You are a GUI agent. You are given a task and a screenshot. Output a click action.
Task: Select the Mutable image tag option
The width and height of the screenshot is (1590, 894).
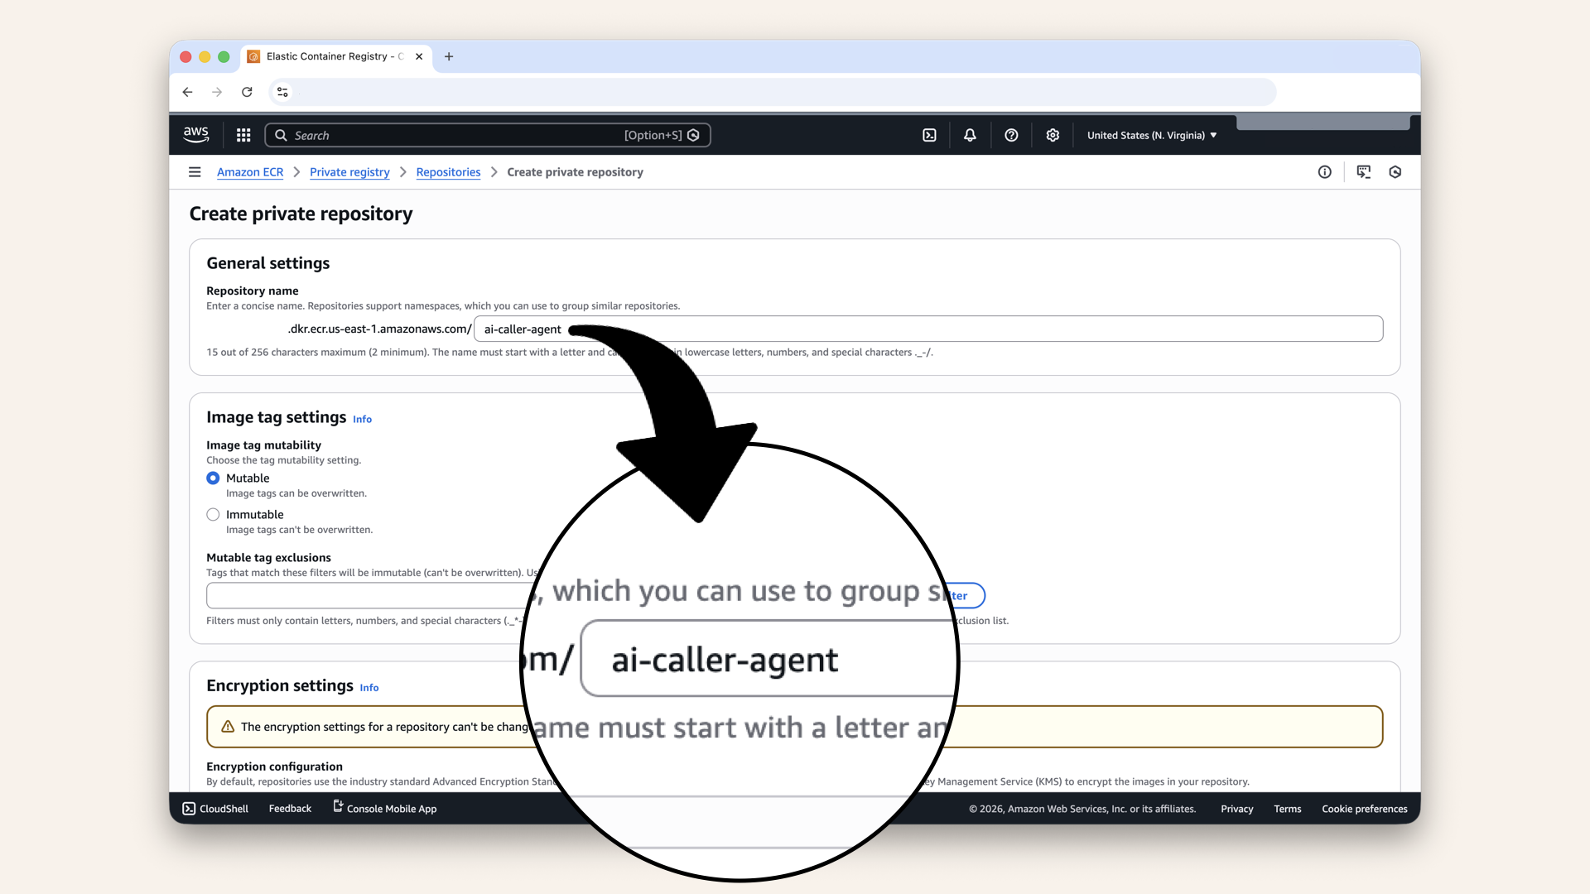click(213, 478)
